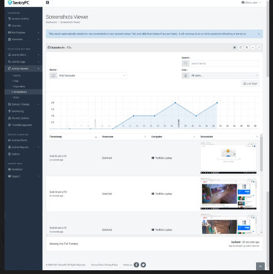The height and width of the screenshot is (274, 273).
Task: Open the Twitter follow icon in footer
Action: (143, 265)
